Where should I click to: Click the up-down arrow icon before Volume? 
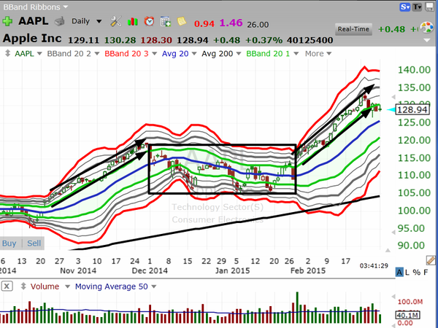click(x=23, y=286)
